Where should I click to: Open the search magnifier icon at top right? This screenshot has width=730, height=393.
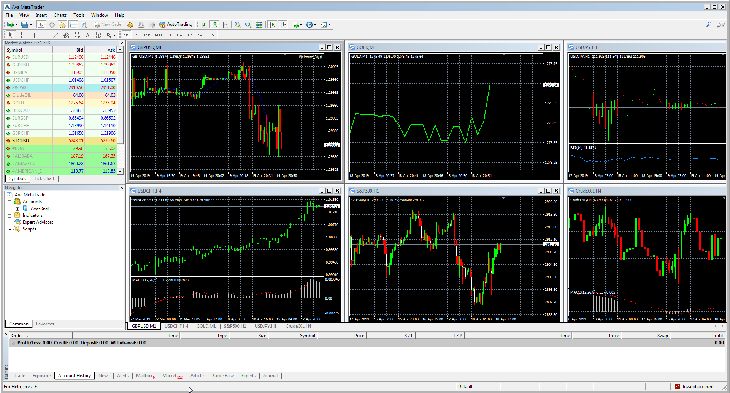[x=709, y=25]
